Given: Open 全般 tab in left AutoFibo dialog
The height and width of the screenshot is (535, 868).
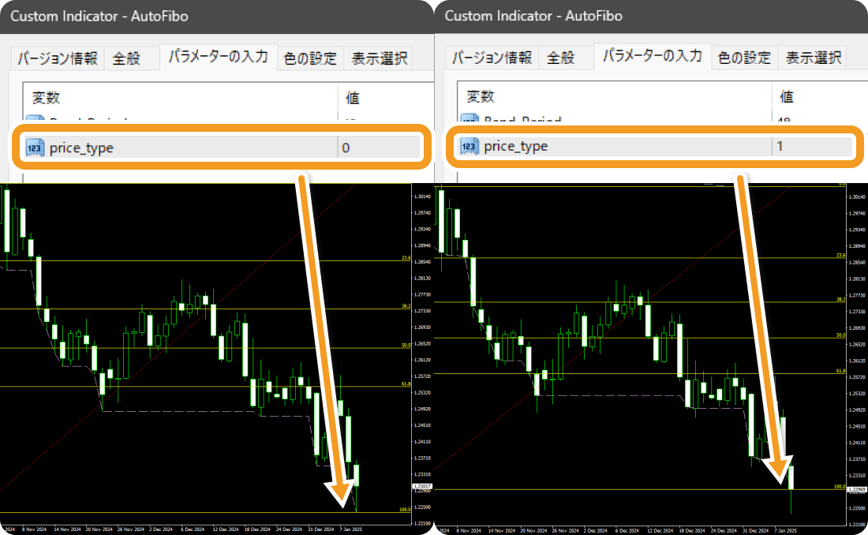Looking at the screenshot, I should [x=127, y=58].
